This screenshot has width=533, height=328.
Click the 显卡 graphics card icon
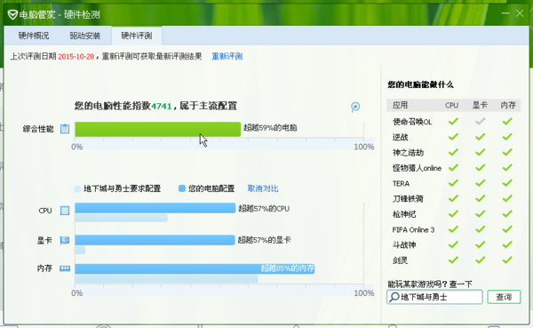pos(65,241)
